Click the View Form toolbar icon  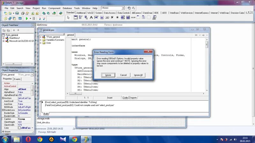tap(10, 18)
